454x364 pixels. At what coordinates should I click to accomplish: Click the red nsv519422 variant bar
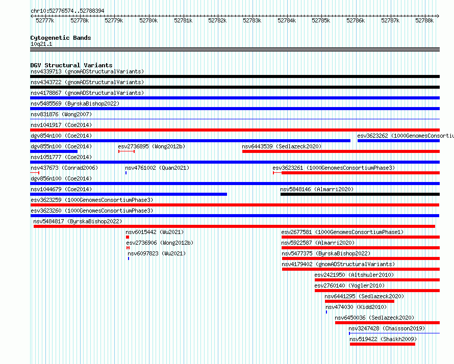pyautogui.click(x=383, y=344)
